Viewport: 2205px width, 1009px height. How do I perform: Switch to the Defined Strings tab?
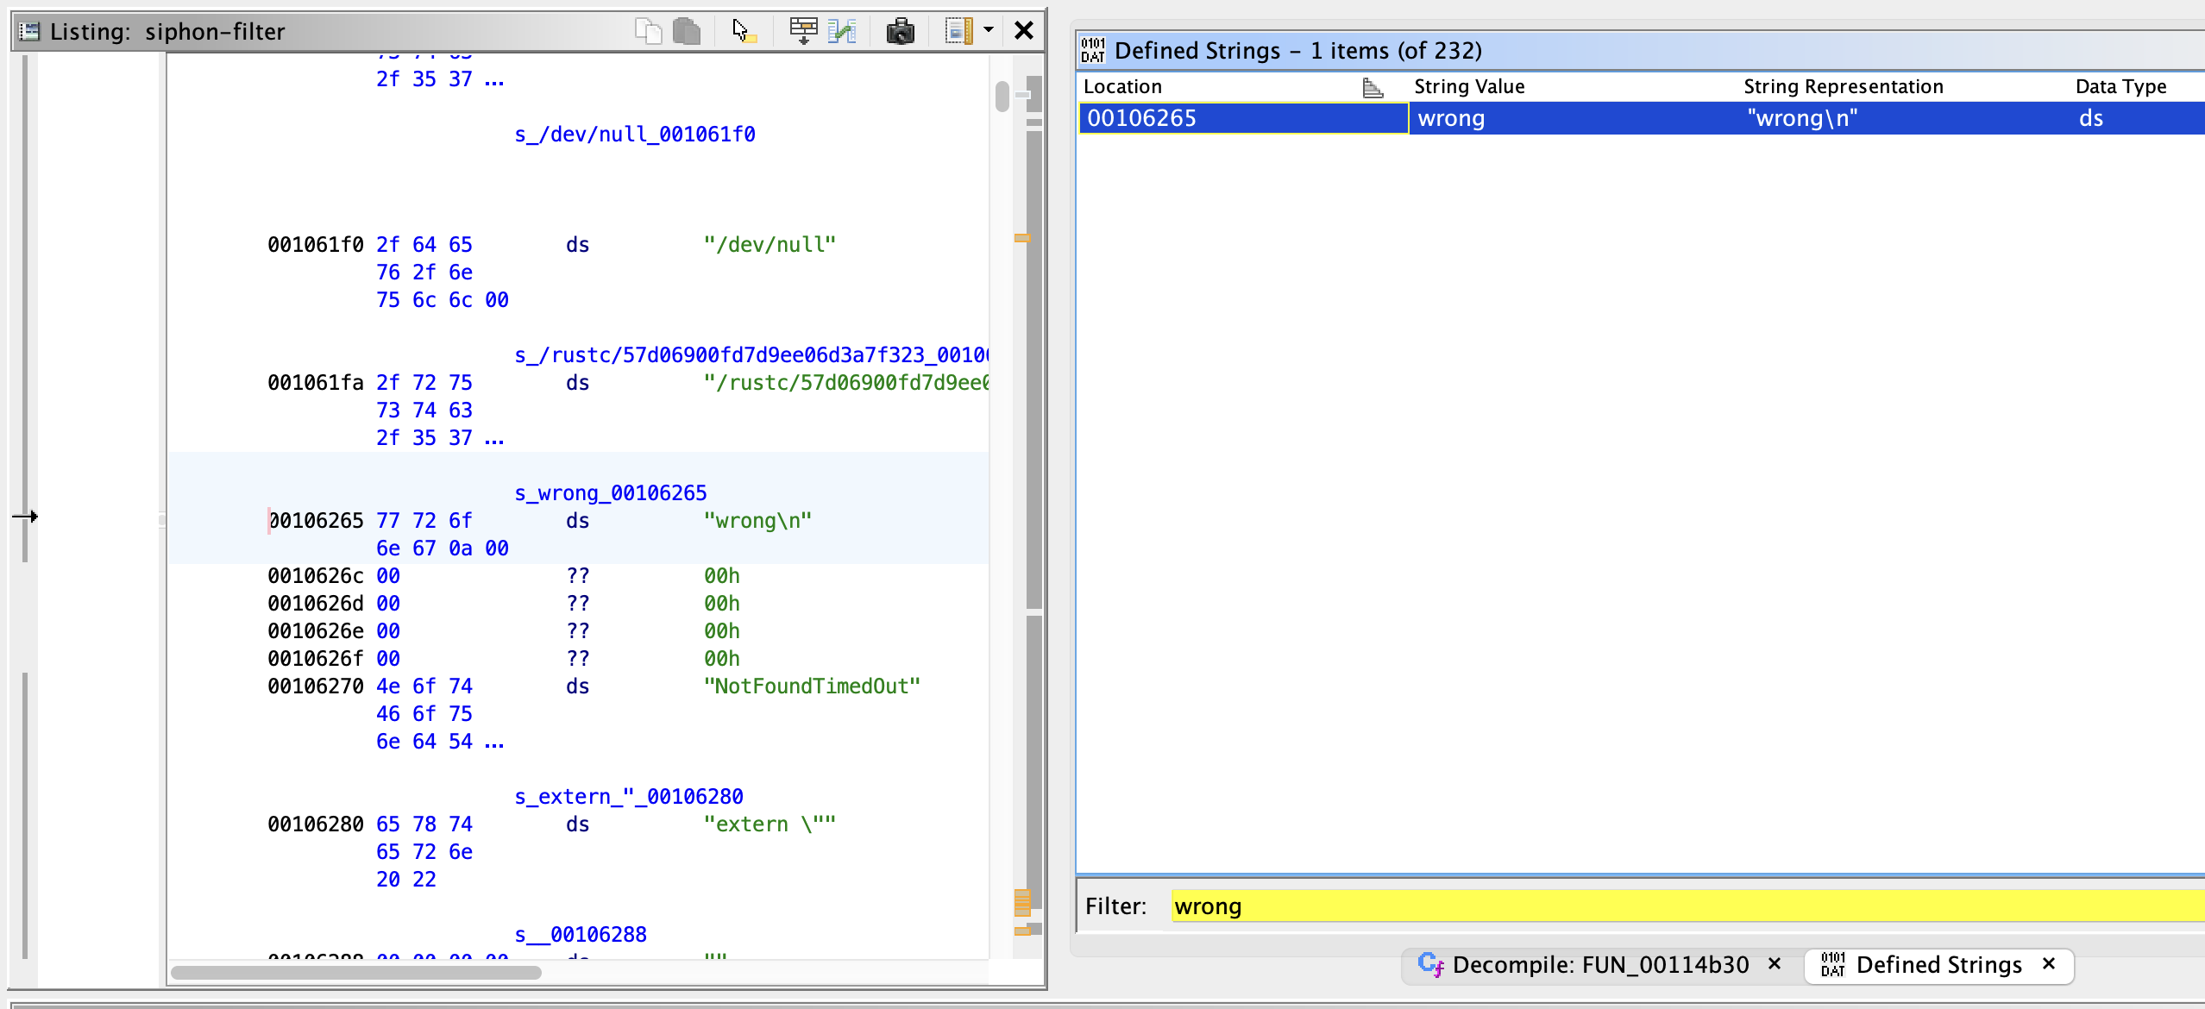pos(1938,964)
